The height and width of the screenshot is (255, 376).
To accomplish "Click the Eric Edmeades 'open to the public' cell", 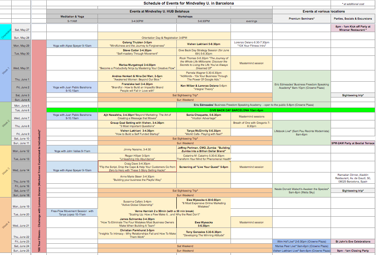I will [x=253, y=105].
